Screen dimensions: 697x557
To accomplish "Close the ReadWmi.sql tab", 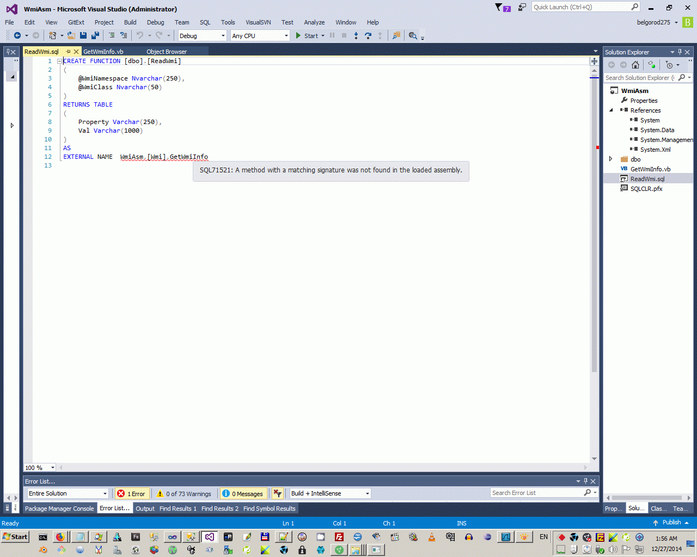I will [76, 52].
